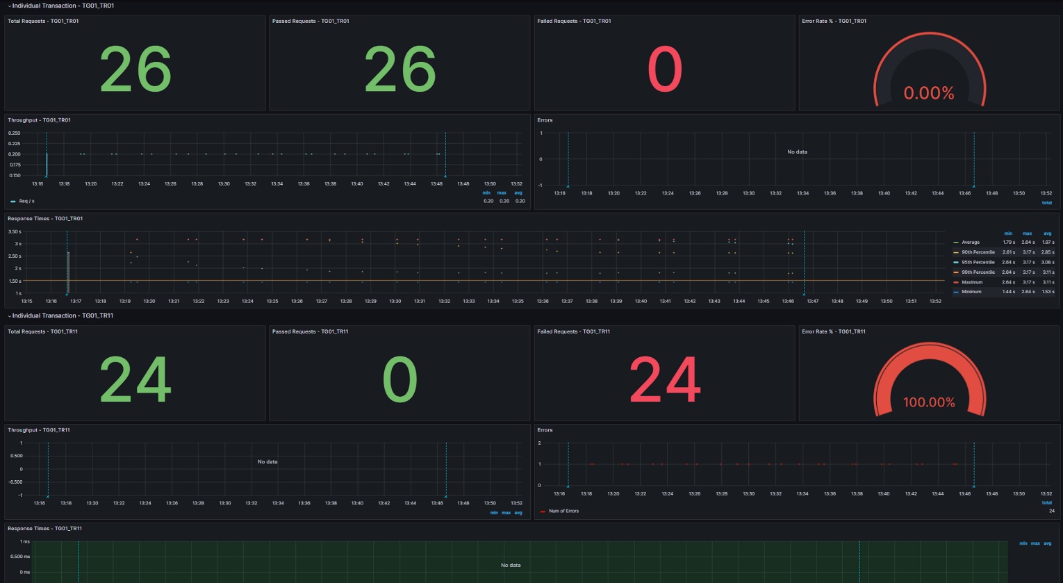Sort TG01_TR11 Errors legend by total
This screenshot has width=1063, height=583.
pos(1046,502)
